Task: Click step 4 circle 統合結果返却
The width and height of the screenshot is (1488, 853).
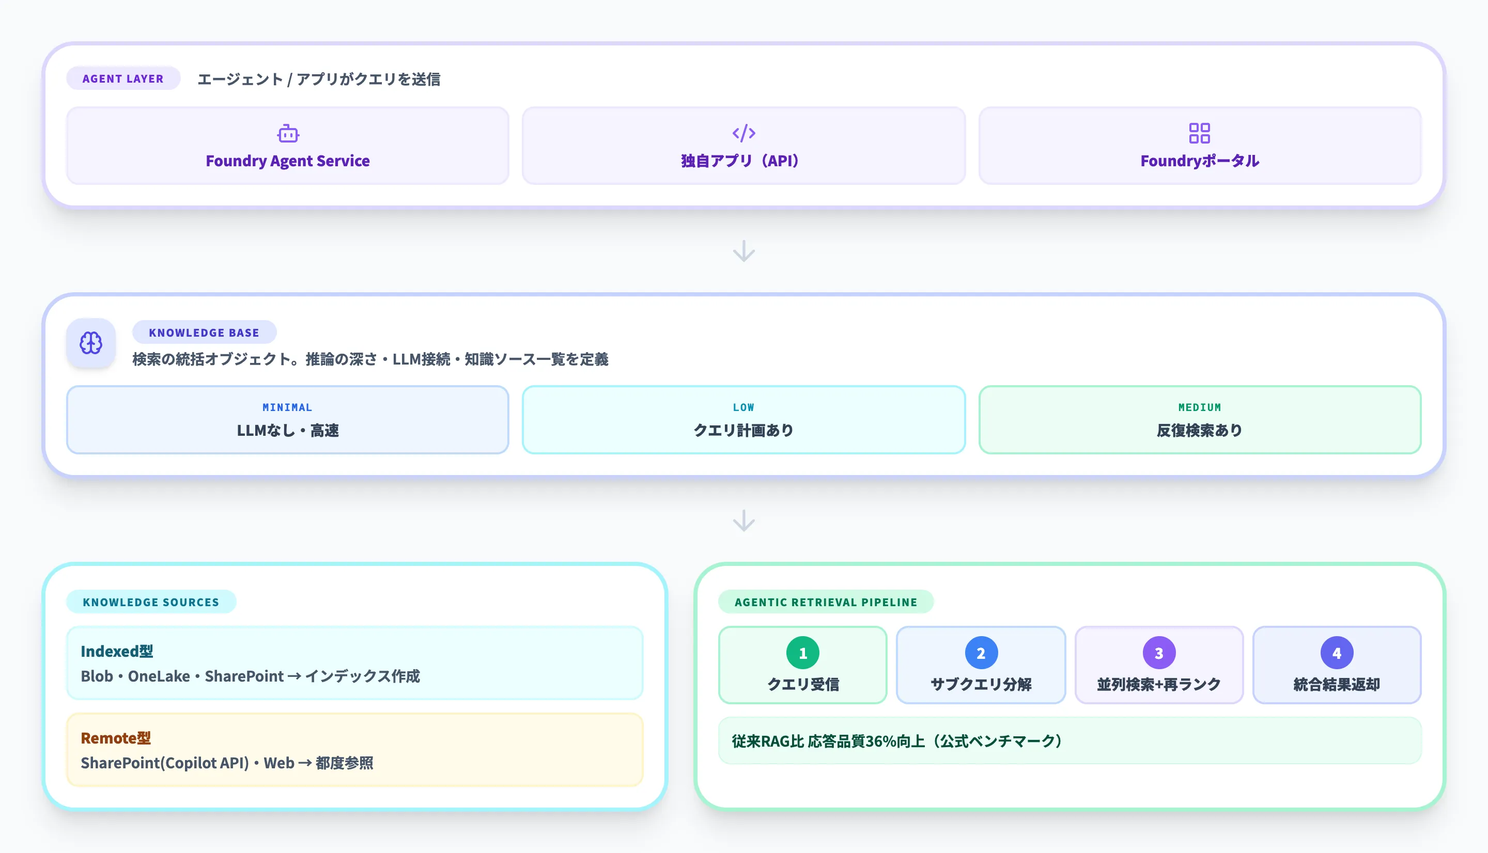Action: tap(1337, 652)
